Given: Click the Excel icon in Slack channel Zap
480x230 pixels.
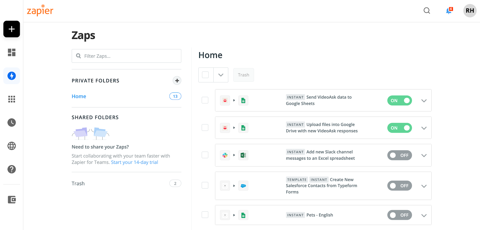Looking at the screenshot, I should (243, 155).
